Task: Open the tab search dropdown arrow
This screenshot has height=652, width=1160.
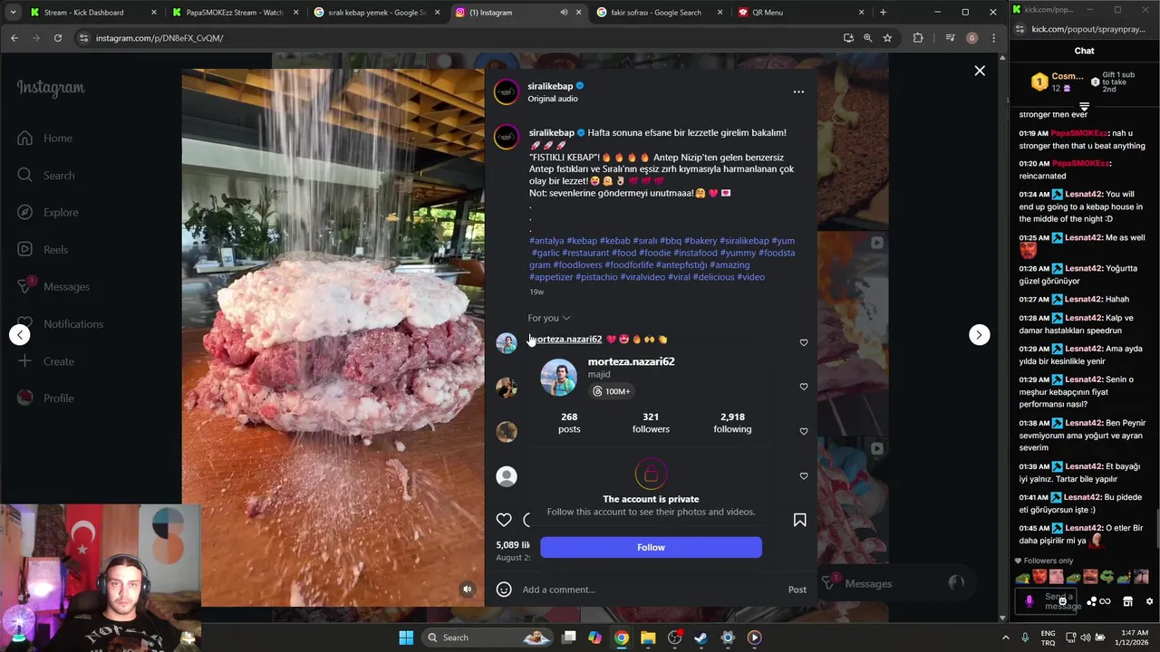Action: tap(13, 13)
